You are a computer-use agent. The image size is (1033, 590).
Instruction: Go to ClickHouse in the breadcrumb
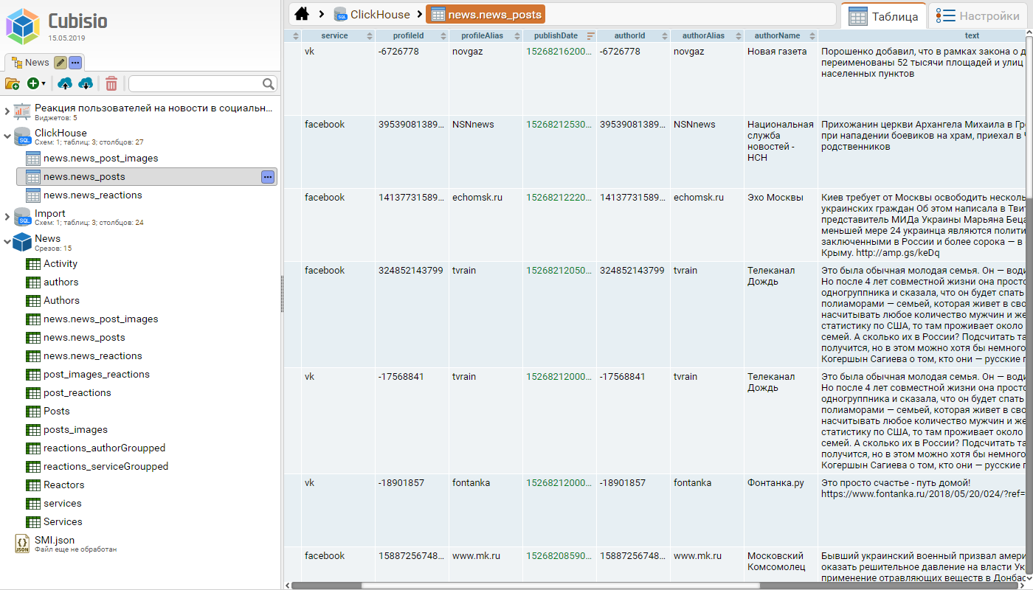(372, 14)
